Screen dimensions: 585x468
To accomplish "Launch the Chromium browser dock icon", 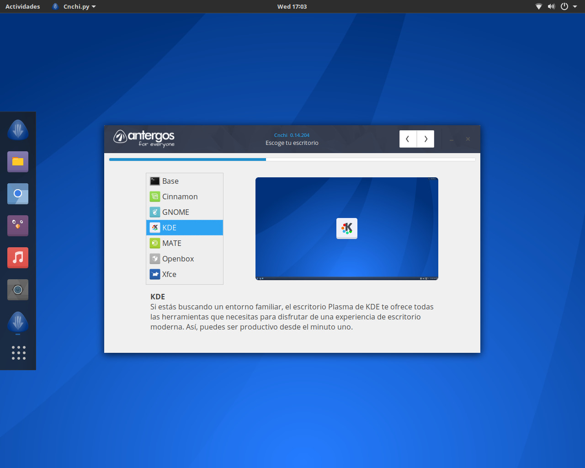I will pyautogui.click(x=18, y=194).
